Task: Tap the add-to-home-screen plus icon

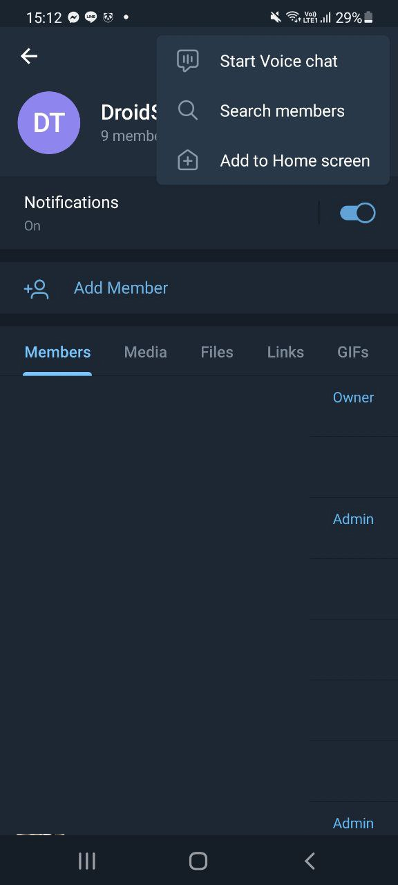Action: (x=188, y=160)
